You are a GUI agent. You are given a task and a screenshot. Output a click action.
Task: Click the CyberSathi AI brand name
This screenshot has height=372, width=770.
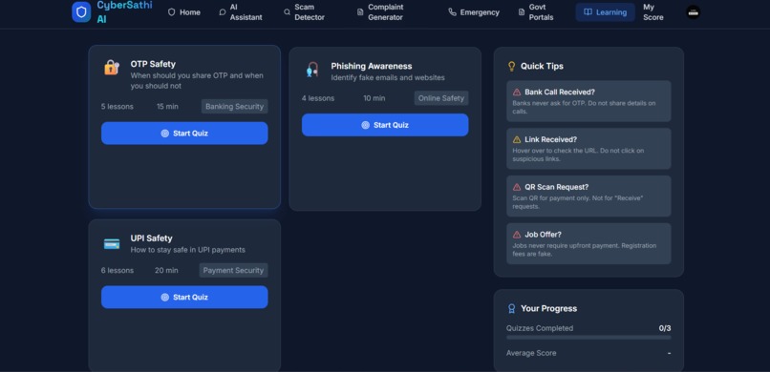pos(125,12)
